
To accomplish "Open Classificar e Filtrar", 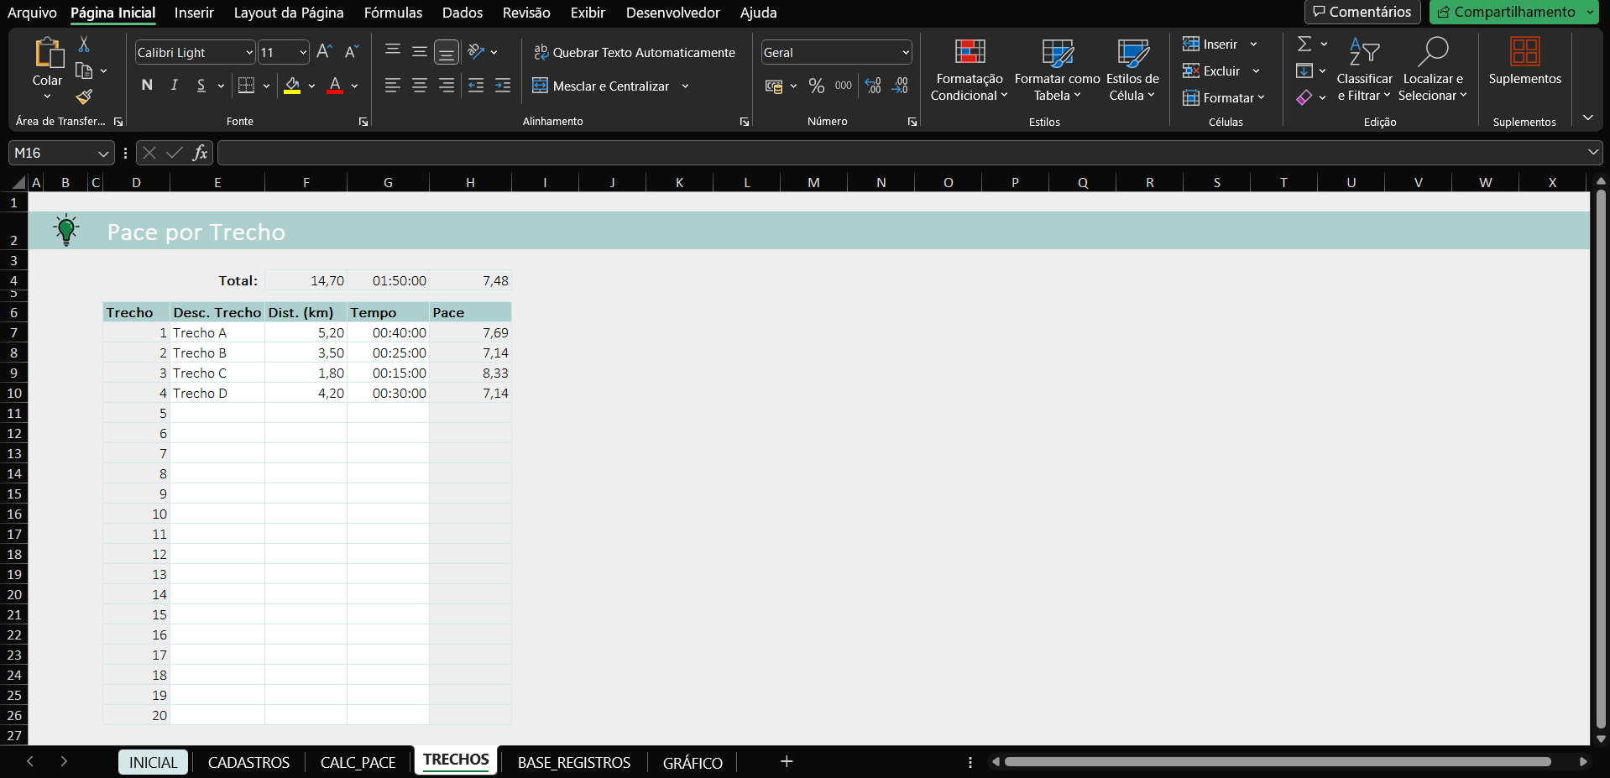I will (1364, 71).
